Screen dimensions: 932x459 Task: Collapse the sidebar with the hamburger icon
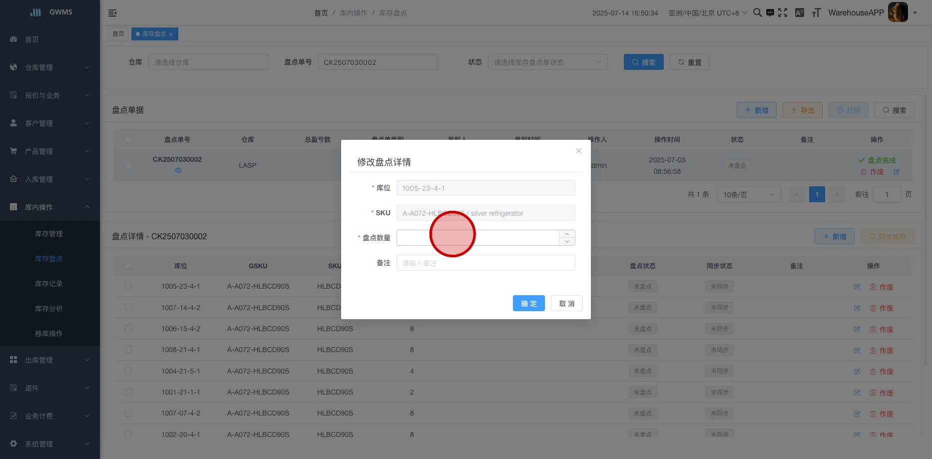pos(112,13)
